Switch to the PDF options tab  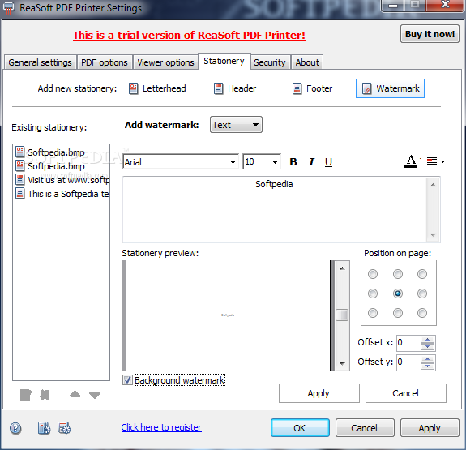click(105, 62)
